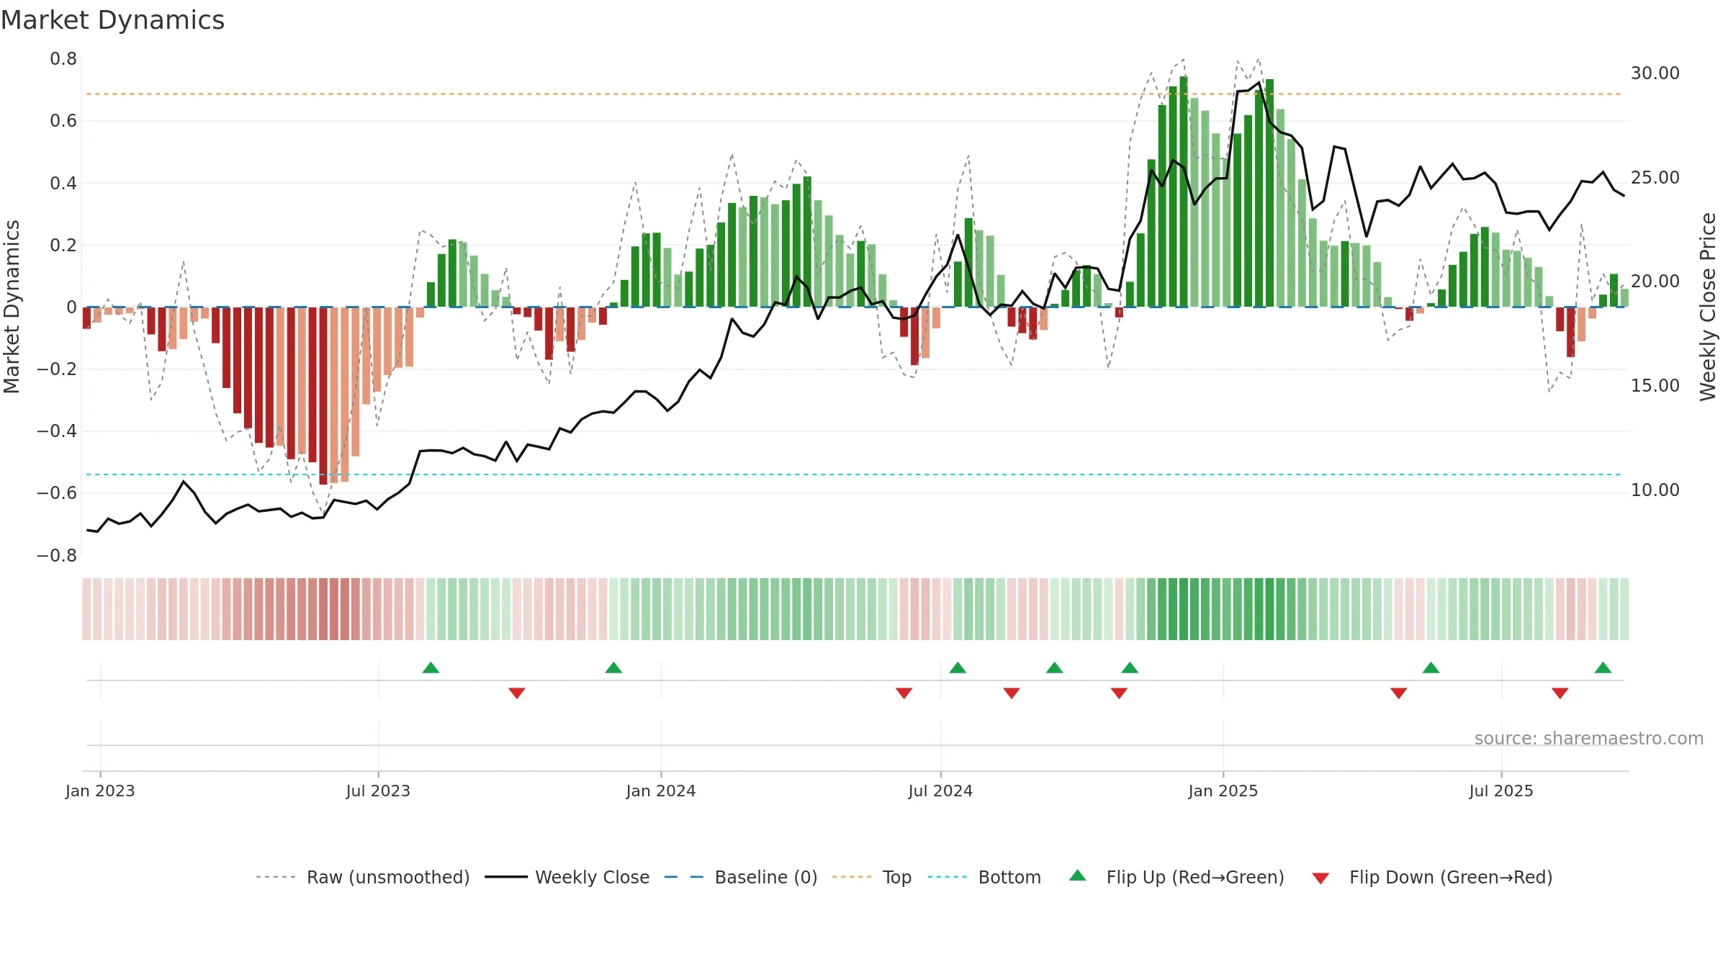Viewport: 1728px width, 972px height.
Task: Click the first red flip-down marker in autumn 2023
Action: click(517, 693)
